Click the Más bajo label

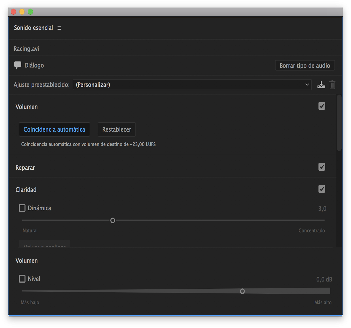click(x=30, y=303)
